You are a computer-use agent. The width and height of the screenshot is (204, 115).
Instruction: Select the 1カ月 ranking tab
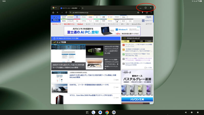[149, 41]
